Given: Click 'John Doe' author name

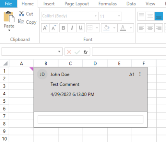Looking at the screenshot, I should [60, 75].
